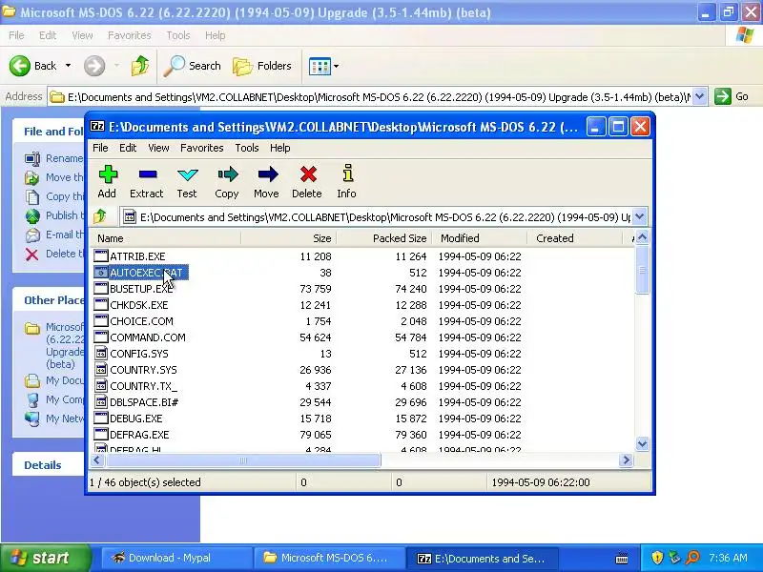Open the 7-Zip File menu
This screenshot has height=572, width=763.
tap(100, 148)
